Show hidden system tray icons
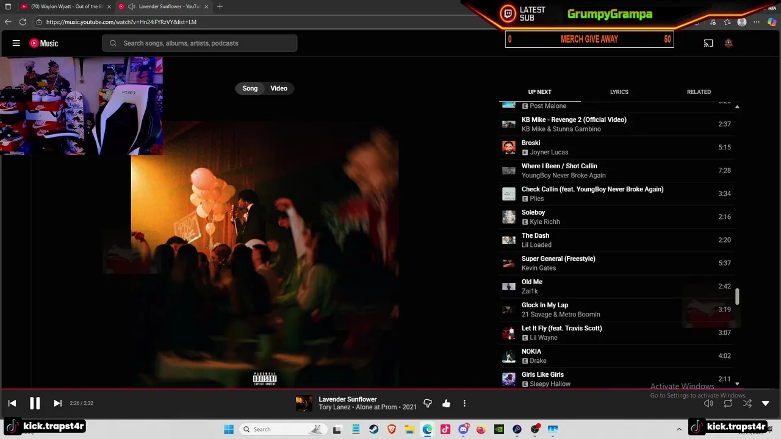 [679, 429]
